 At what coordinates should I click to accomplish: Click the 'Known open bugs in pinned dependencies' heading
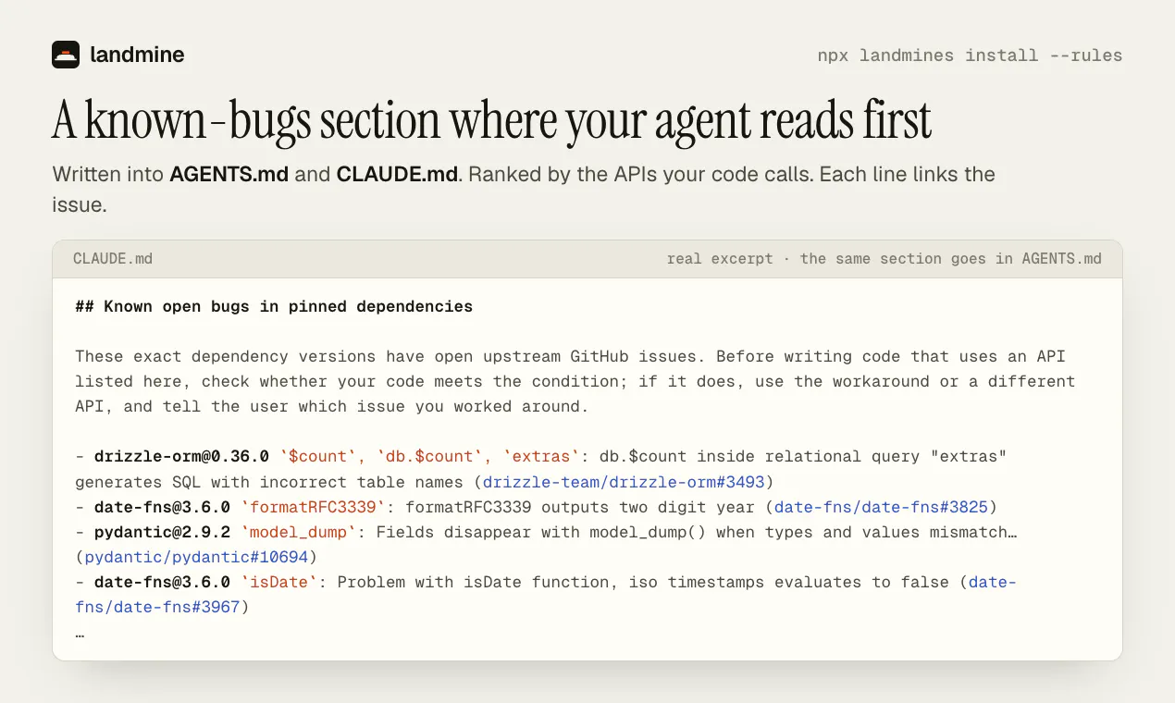274,306
